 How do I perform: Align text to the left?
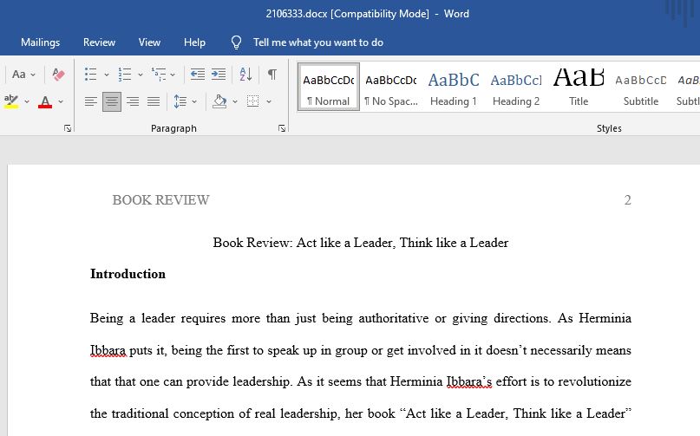[x=90, y=101]
